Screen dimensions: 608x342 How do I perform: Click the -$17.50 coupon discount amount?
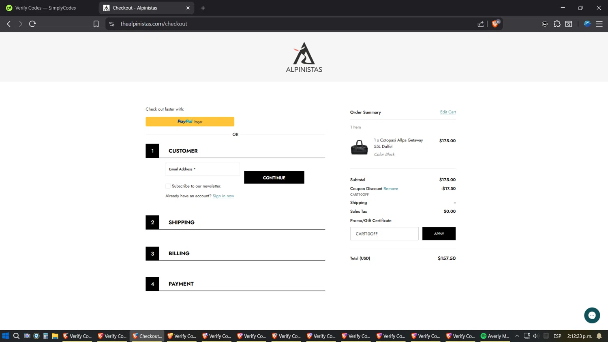448,189
